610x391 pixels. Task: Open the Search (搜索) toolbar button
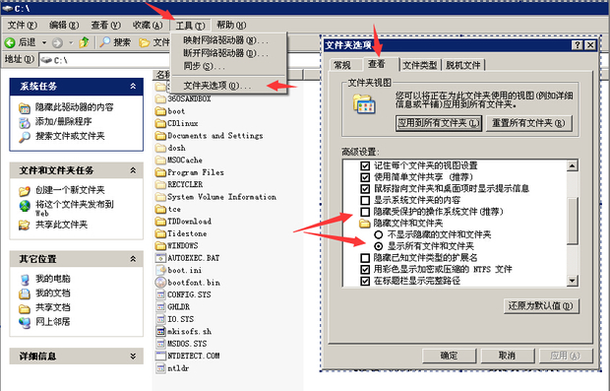115,42
